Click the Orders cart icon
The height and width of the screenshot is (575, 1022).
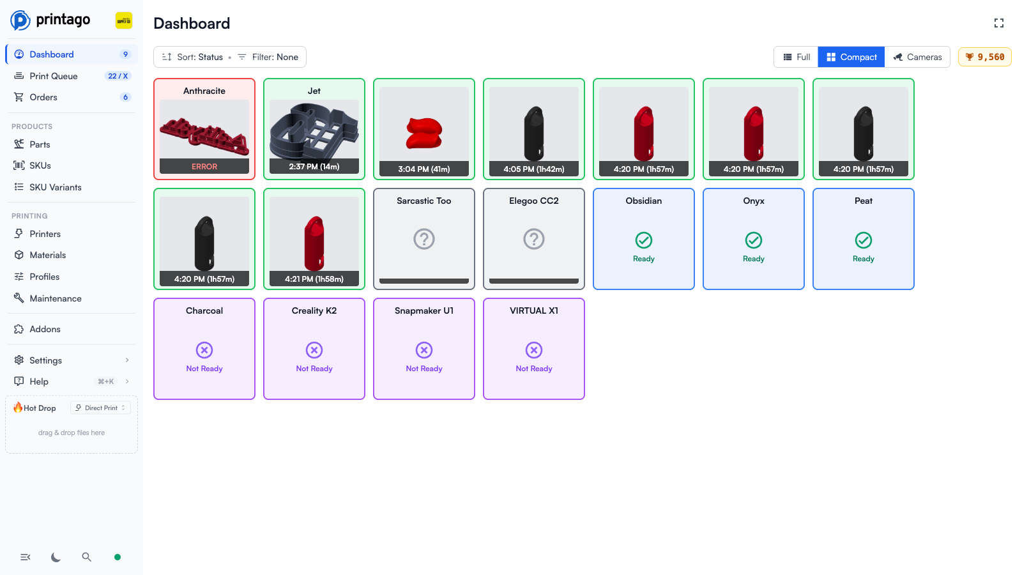(19, 97)
